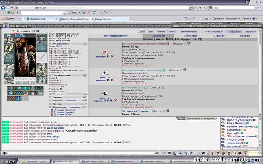The width and height of the screenshot is (263, 164).
Task: Delete the Восстановление маны scroll with red X
Action: [x=112, y=80]
